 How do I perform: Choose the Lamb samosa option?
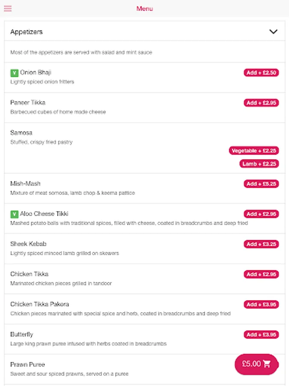click(x=259, y=164)
